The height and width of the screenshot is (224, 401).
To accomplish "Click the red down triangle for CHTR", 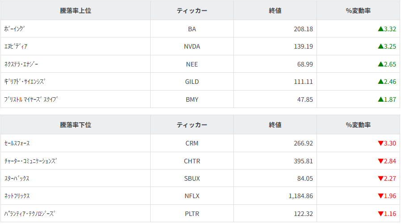I will tap(380, 161).
